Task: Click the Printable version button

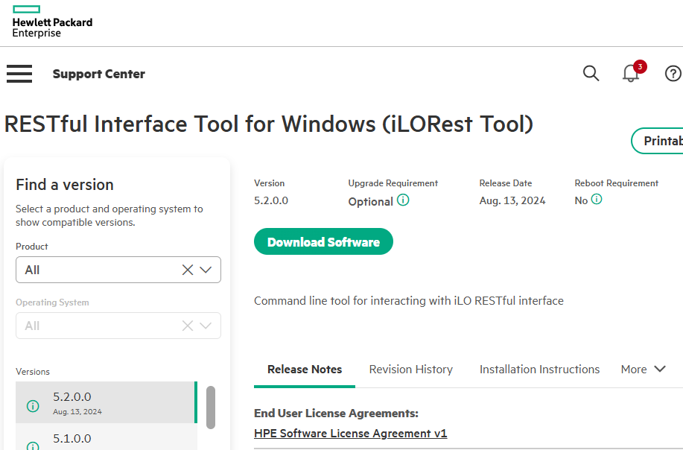Action: tap(657, 141)
